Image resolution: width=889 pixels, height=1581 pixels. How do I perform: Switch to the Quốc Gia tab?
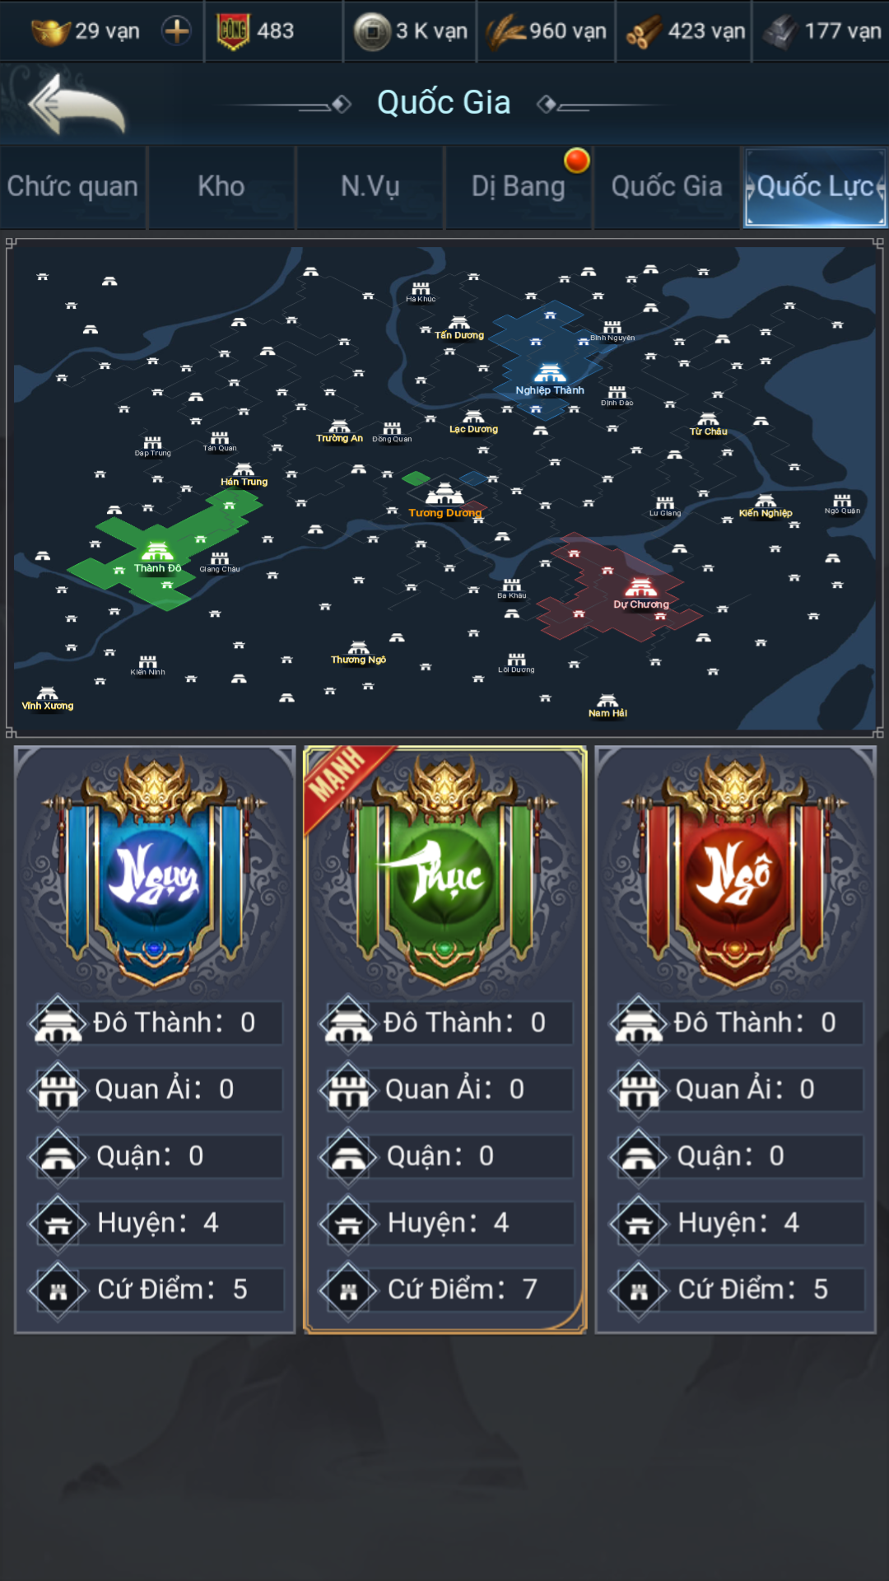[667, 187]
